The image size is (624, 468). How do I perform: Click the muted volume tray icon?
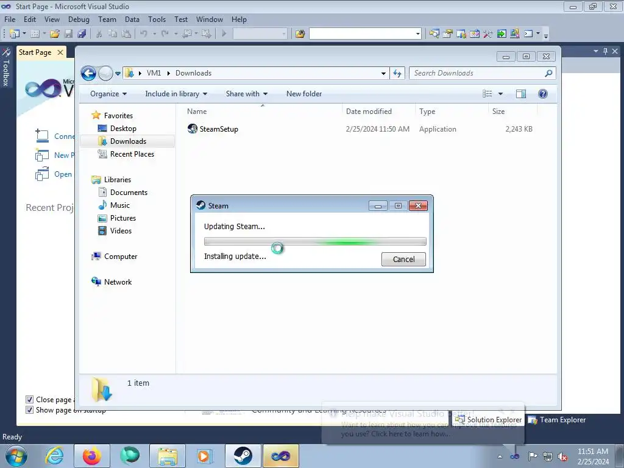[x=562, y=456]
